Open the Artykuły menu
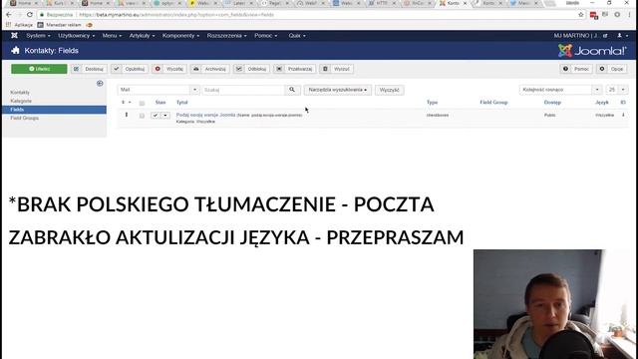The height and width of the screenshot is (359, 638). coord(142,36)
